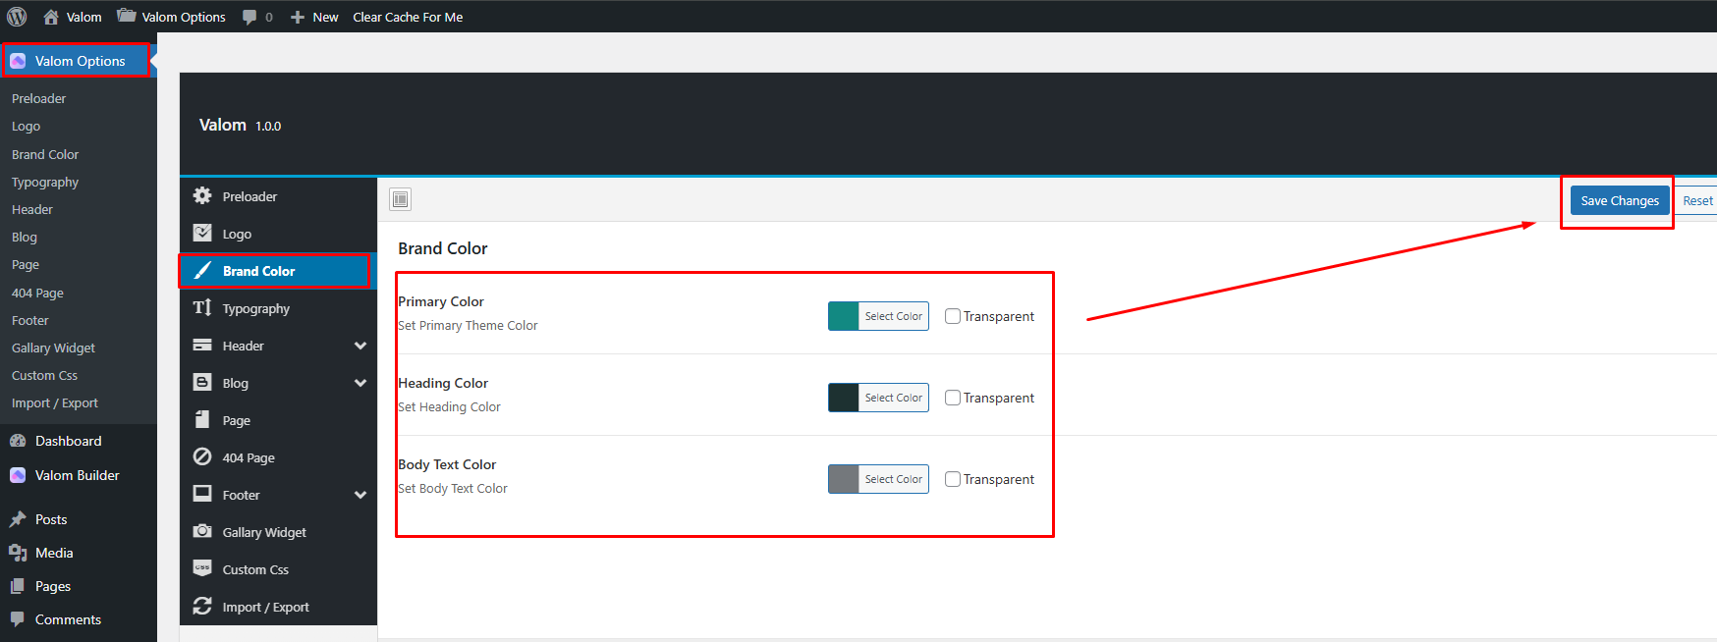
Task: Click the Preloader gear icon
Action: tap(202, 196)
